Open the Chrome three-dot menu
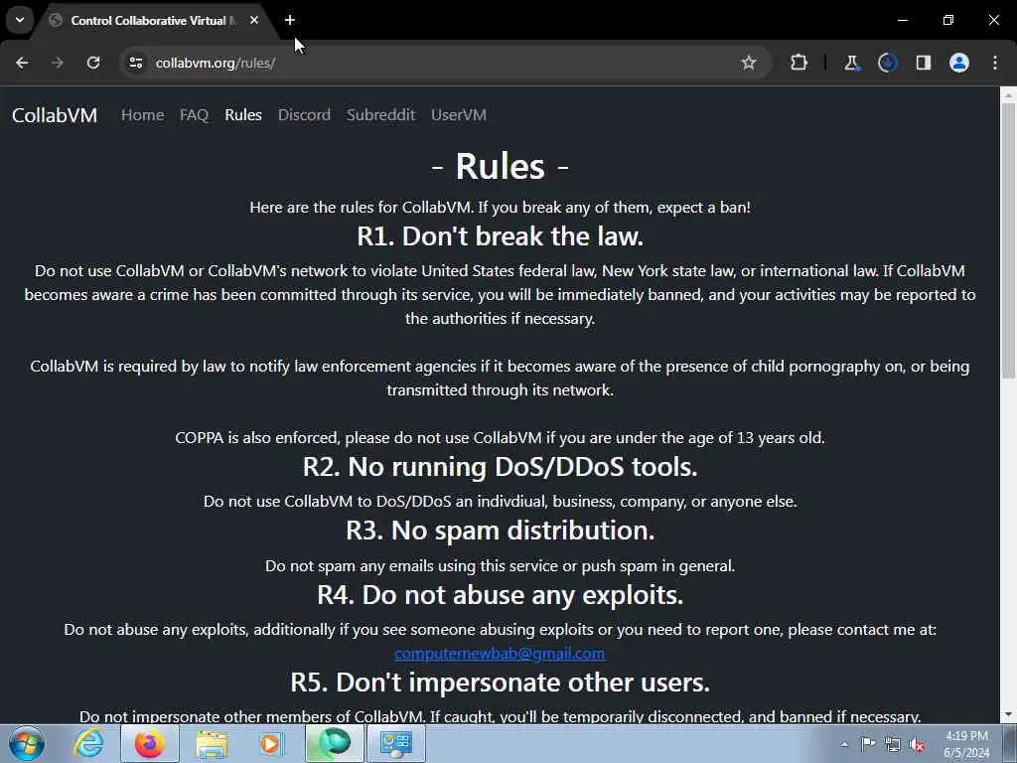This screenshot has height=763, width=1017. coord(995,63)
